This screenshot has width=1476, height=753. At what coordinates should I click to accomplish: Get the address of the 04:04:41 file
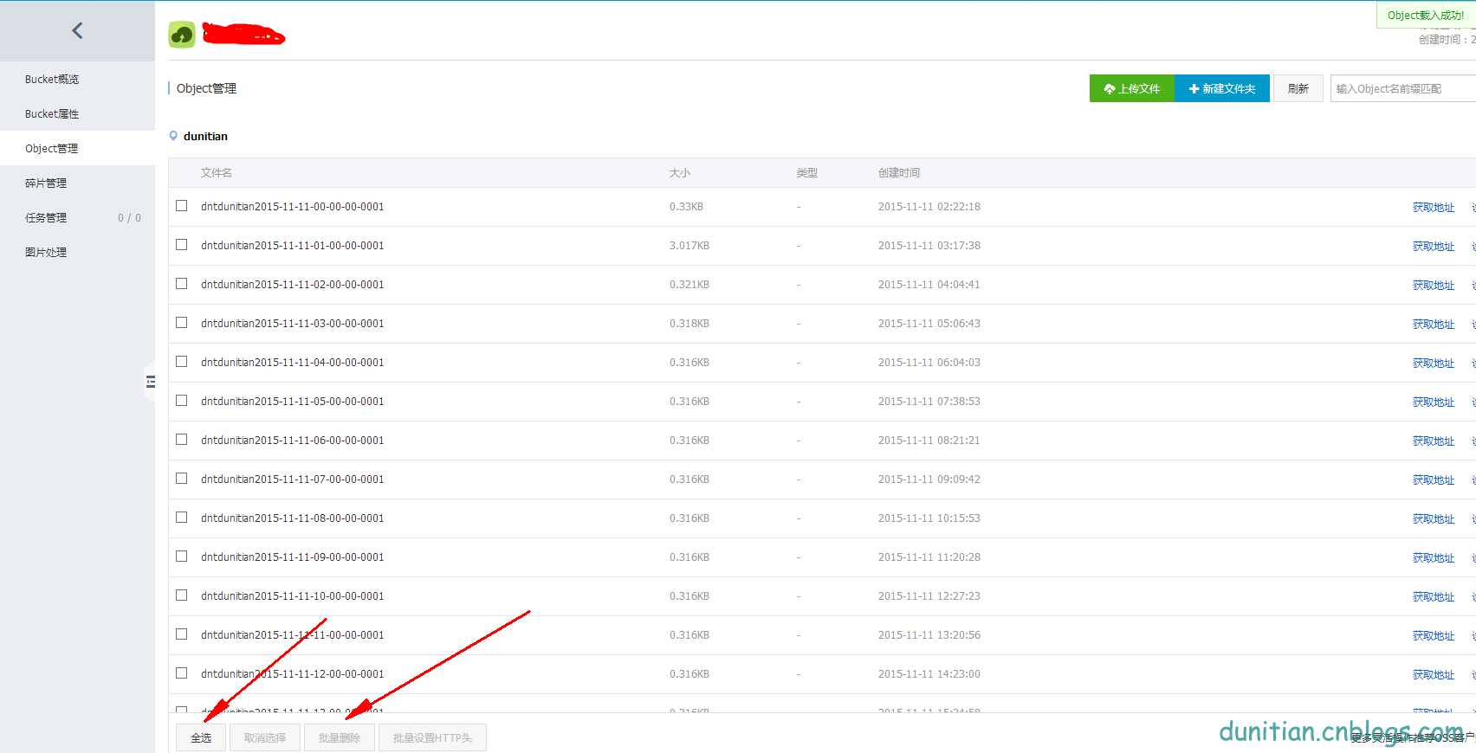(x=1434, y=286)
